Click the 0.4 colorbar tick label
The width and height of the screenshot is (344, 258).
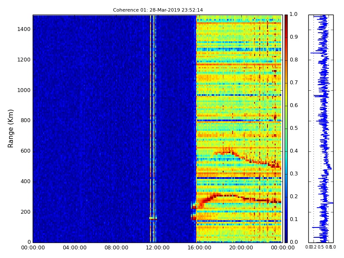(294, 151)
